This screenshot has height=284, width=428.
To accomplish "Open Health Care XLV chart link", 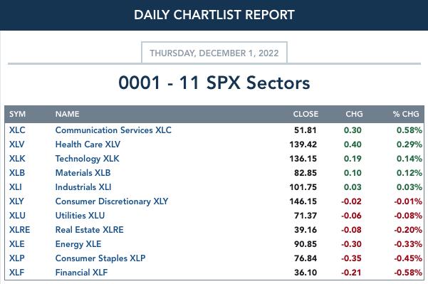I will point(88,144).
